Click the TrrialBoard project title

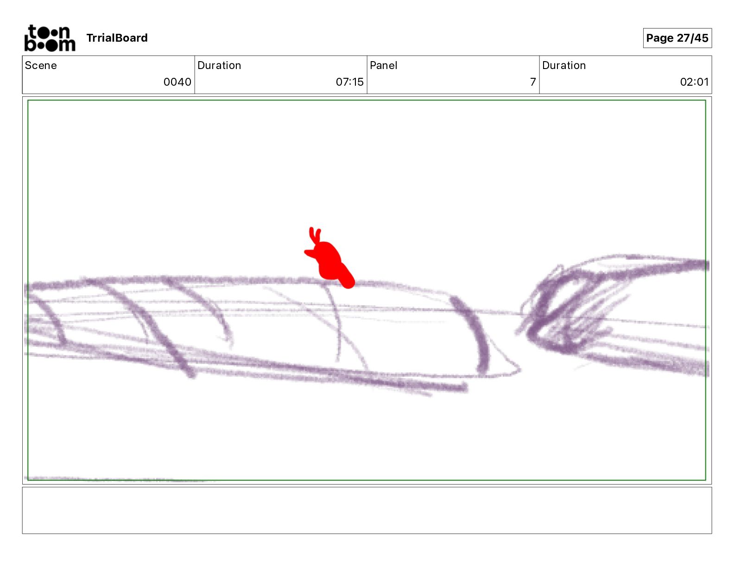pyautogui.click(x=117, y=38)
